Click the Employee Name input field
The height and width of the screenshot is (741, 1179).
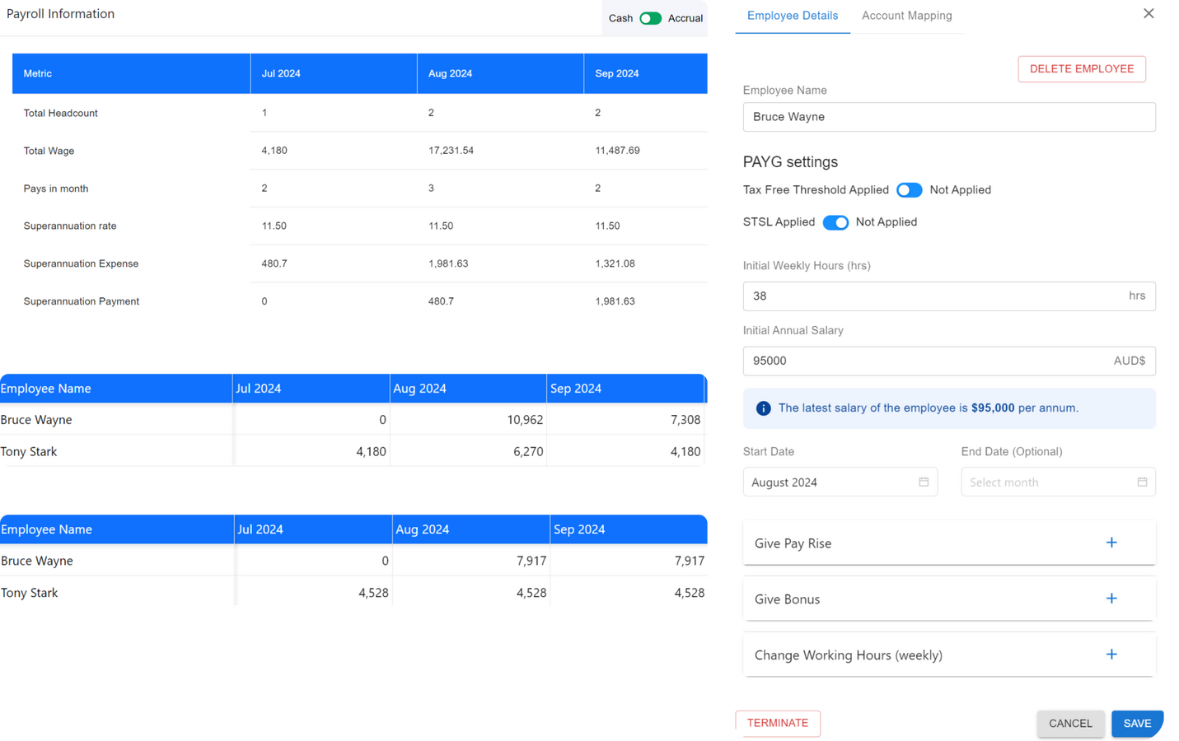click(948, 117)
